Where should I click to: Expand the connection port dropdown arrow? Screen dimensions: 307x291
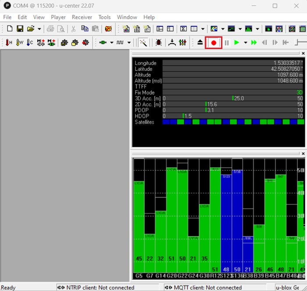[x=111, y=42]
